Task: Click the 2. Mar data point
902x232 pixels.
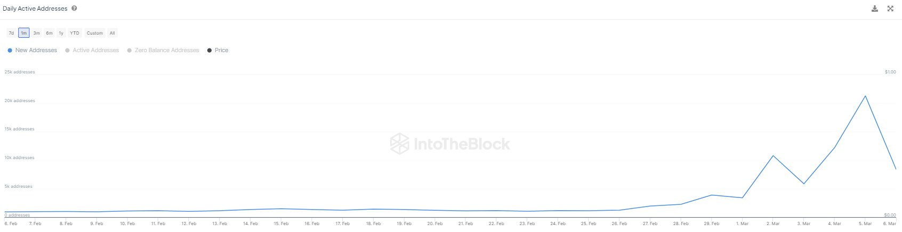Action: pyautogui.click(x=773, y=155)
